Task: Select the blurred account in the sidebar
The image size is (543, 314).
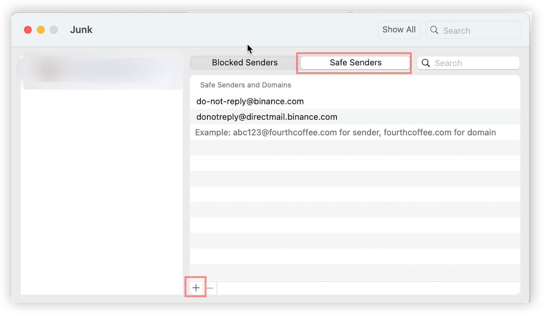Action: [102, 71]
